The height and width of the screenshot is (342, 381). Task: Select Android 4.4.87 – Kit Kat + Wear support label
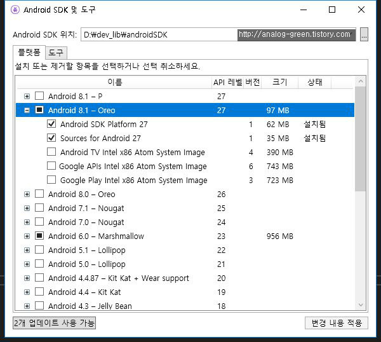[x=119, y=278]
